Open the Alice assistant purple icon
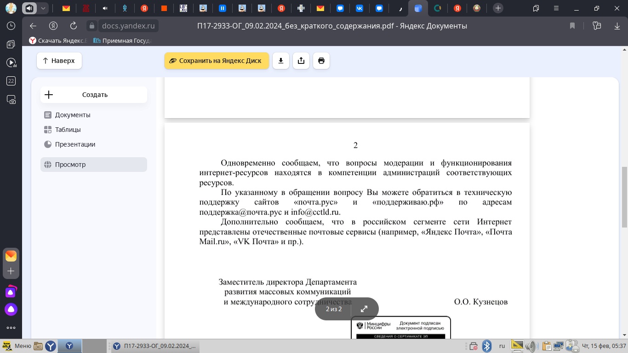The height and width of the screenshot is (353, 628). point(11,309)
